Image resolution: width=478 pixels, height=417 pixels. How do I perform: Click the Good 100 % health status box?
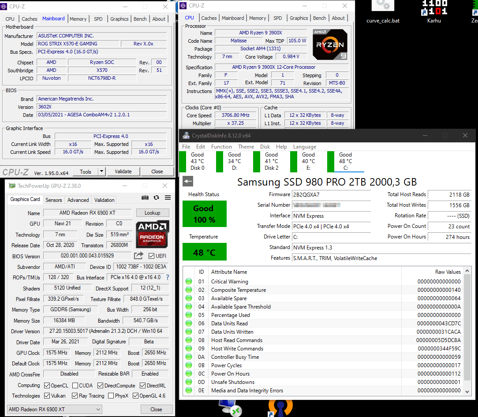[204, 214]
